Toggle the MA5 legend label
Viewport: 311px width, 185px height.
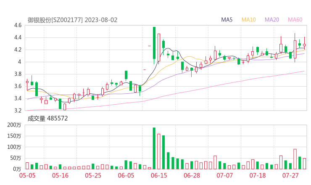227,20
